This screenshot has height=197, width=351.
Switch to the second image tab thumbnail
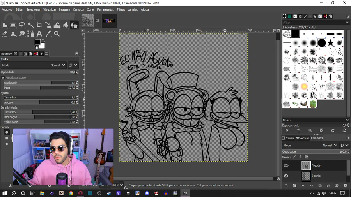click(109, 21)
